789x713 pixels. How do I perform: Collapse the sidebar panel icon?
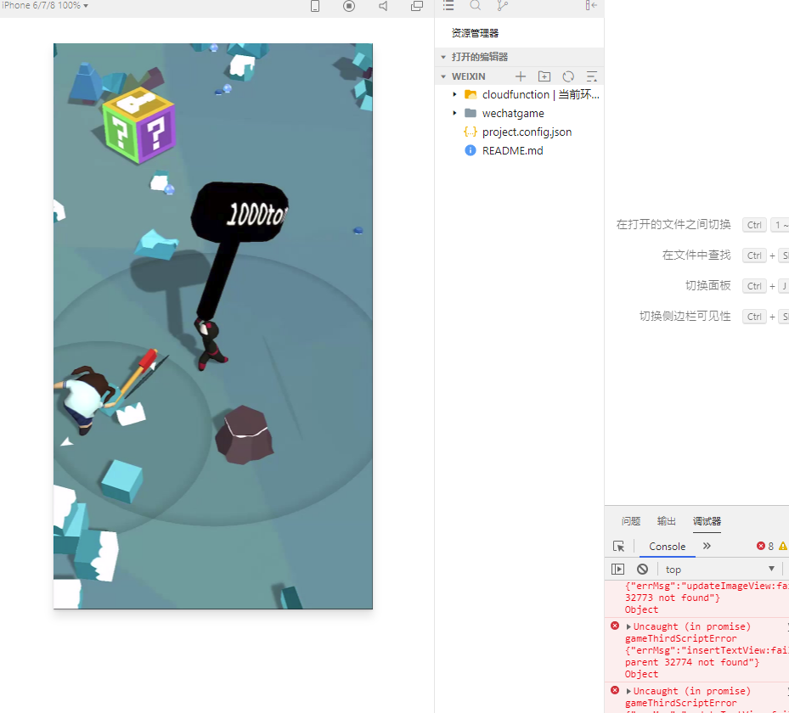click(591, 6)
